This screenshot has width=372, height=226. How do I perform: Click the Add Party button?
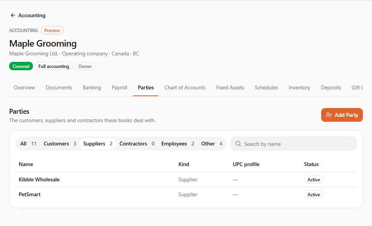pyautogui.click(x=342, y=115)
